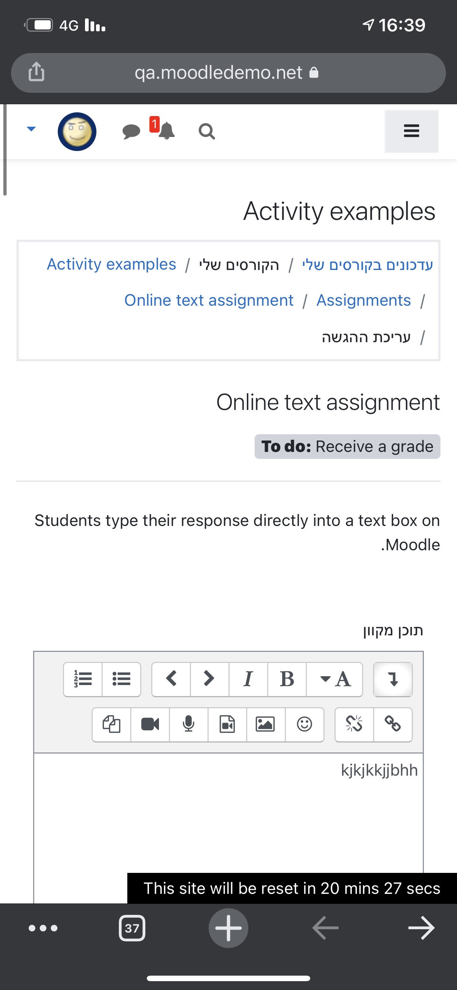This screenshot has height=990, width=457.
Task: Insert media file from toolbar
Action: coord(227,724)
